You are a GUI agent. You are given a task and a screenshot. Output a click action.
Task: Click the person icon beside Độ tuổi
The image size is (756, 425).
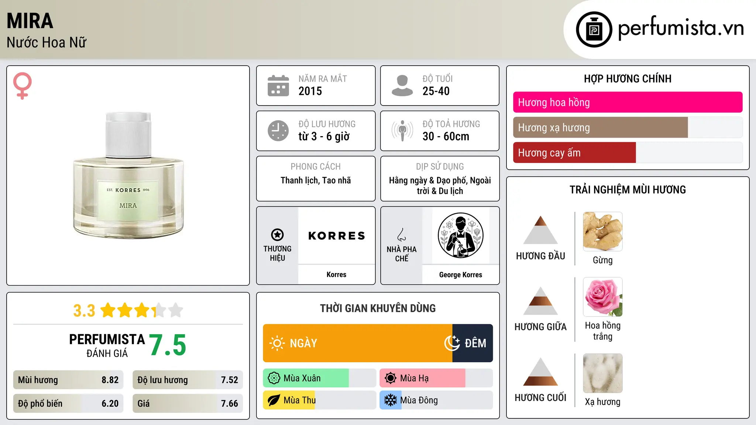coord(402,86)
